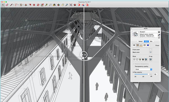Activate the Paint Bucket tool

54,5
